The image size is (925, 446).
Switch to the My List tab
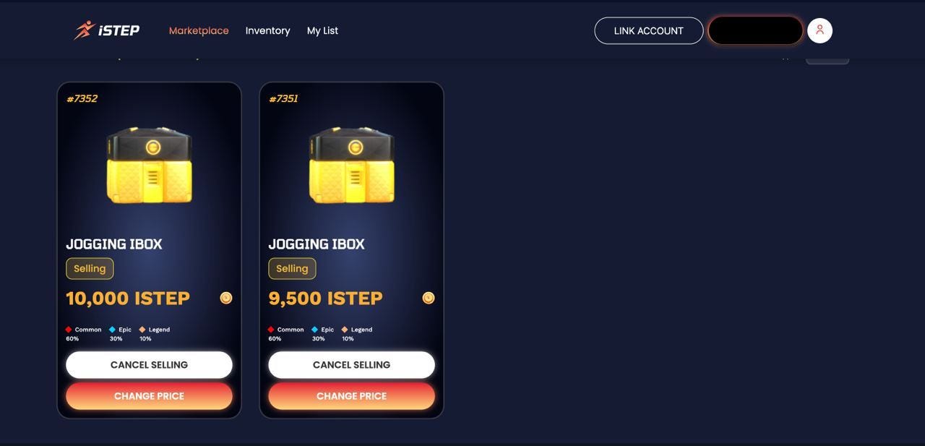pos(322,30)
